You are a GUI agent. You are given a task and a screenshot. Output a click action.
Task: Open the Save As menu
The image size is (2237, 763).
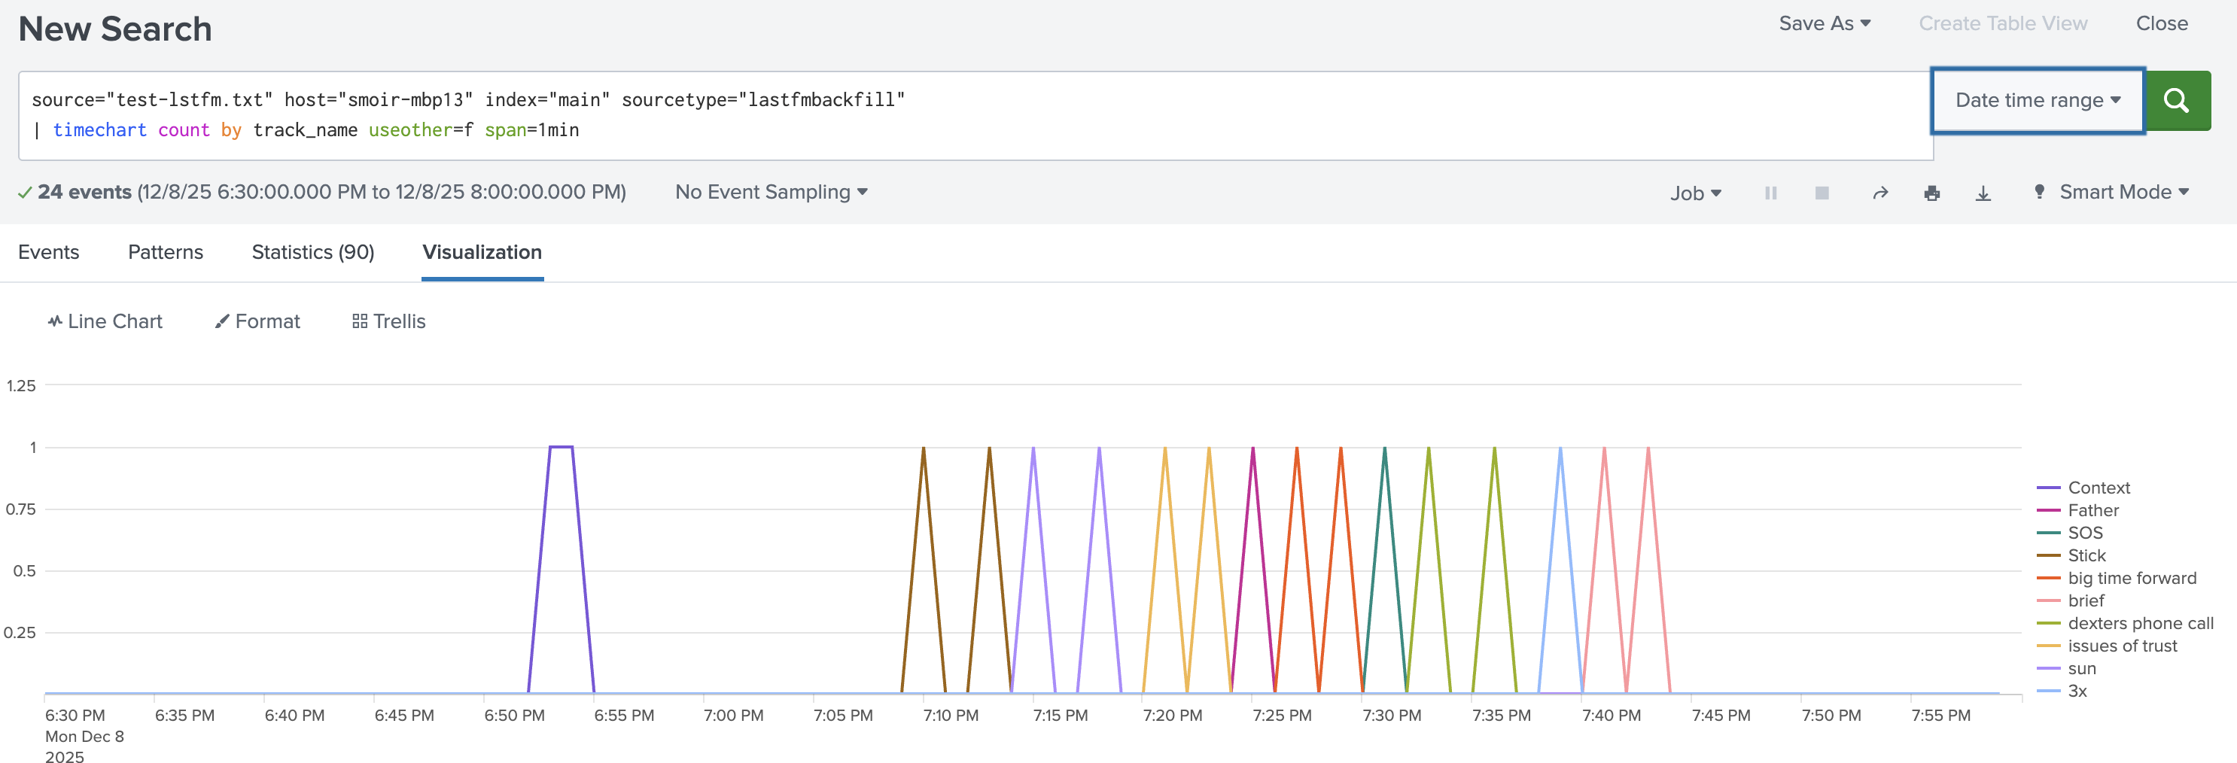(1824, 23)
